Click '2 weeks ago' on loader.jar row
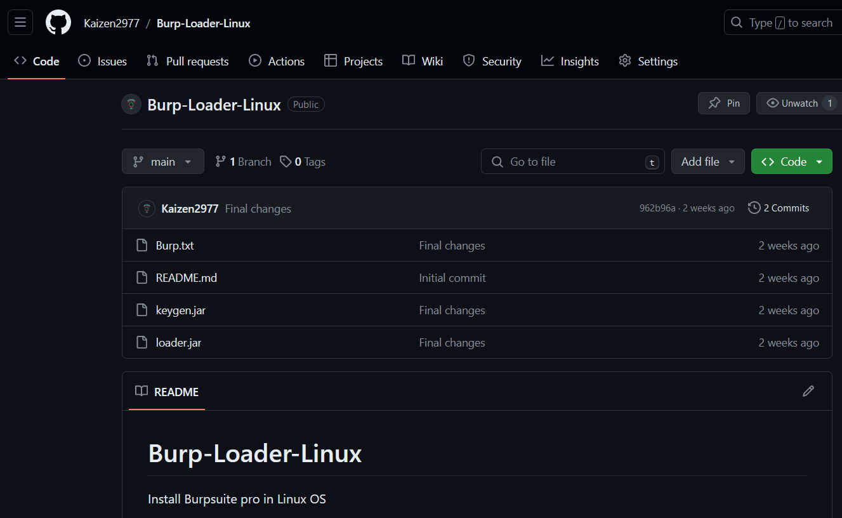 coord(789,343)
